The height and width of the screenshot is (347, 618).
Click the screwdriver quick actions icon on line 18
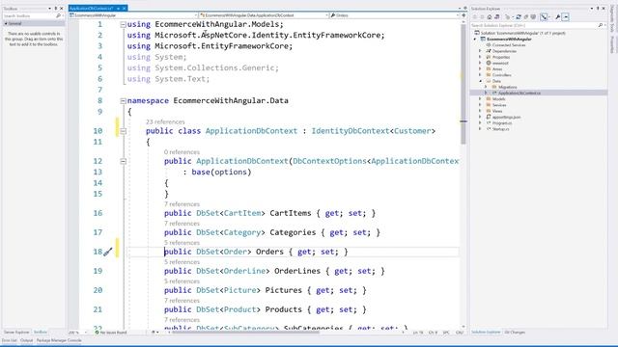[108, 252]
